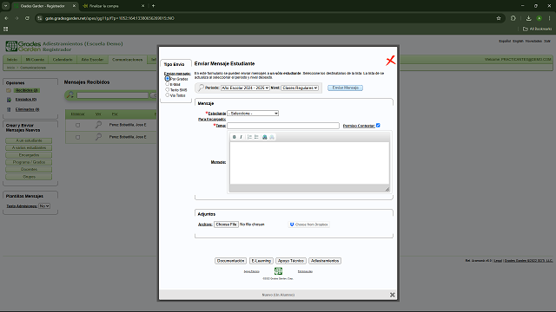Click the italic formatting icon in message editor
The image size is (556, 312).
(x=242, y=137)
